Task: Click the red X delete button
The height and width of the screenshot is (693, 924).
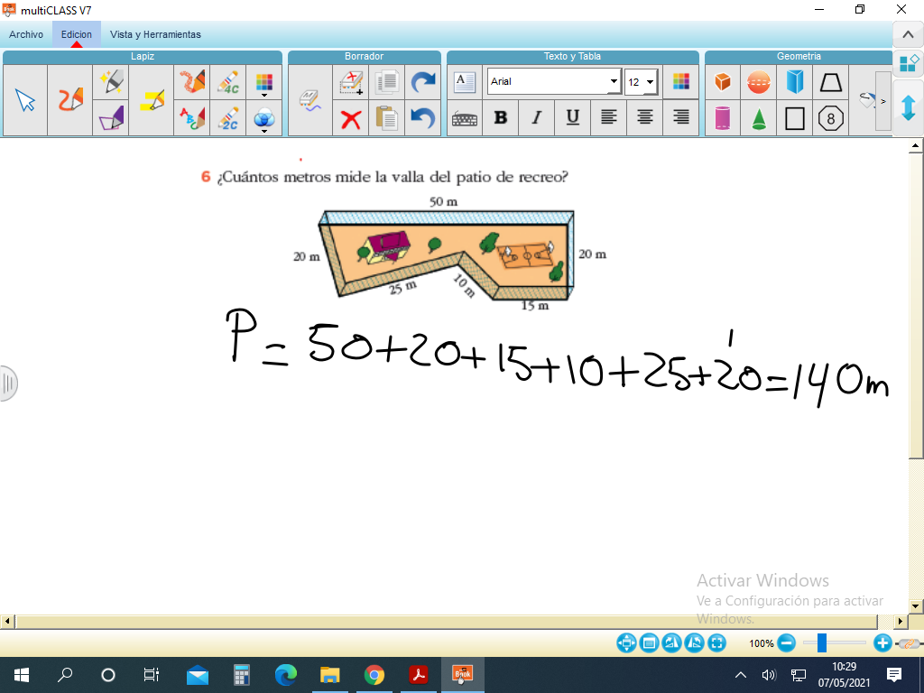Action: (x=351, y=119)
